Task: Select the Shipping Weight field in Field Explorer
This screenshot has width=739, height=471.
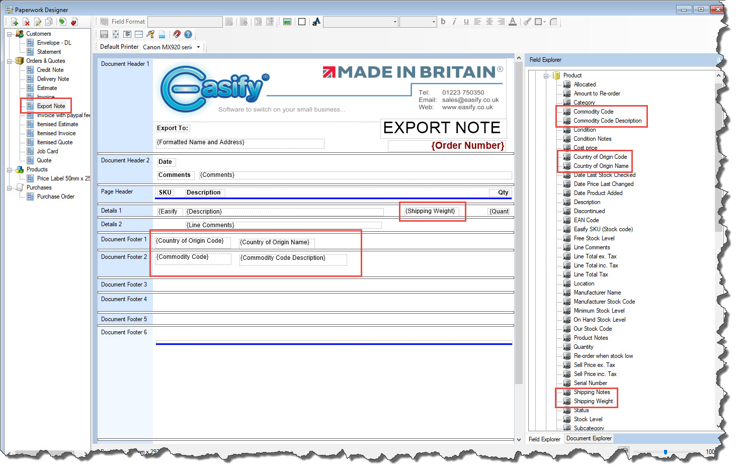Action: coord(593,401)
